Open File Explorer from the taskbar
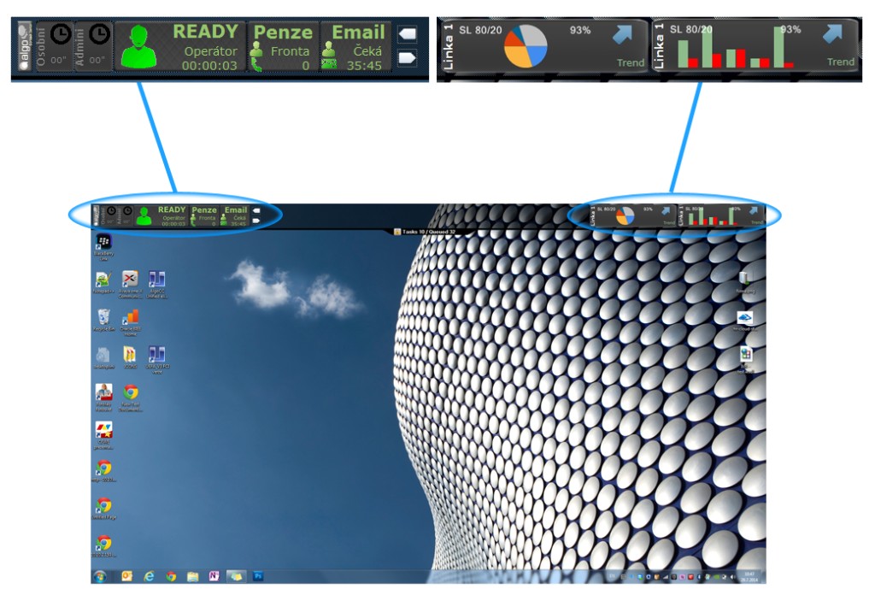The width and height of the screenshot is (875, 595). (x=192, y=576)
